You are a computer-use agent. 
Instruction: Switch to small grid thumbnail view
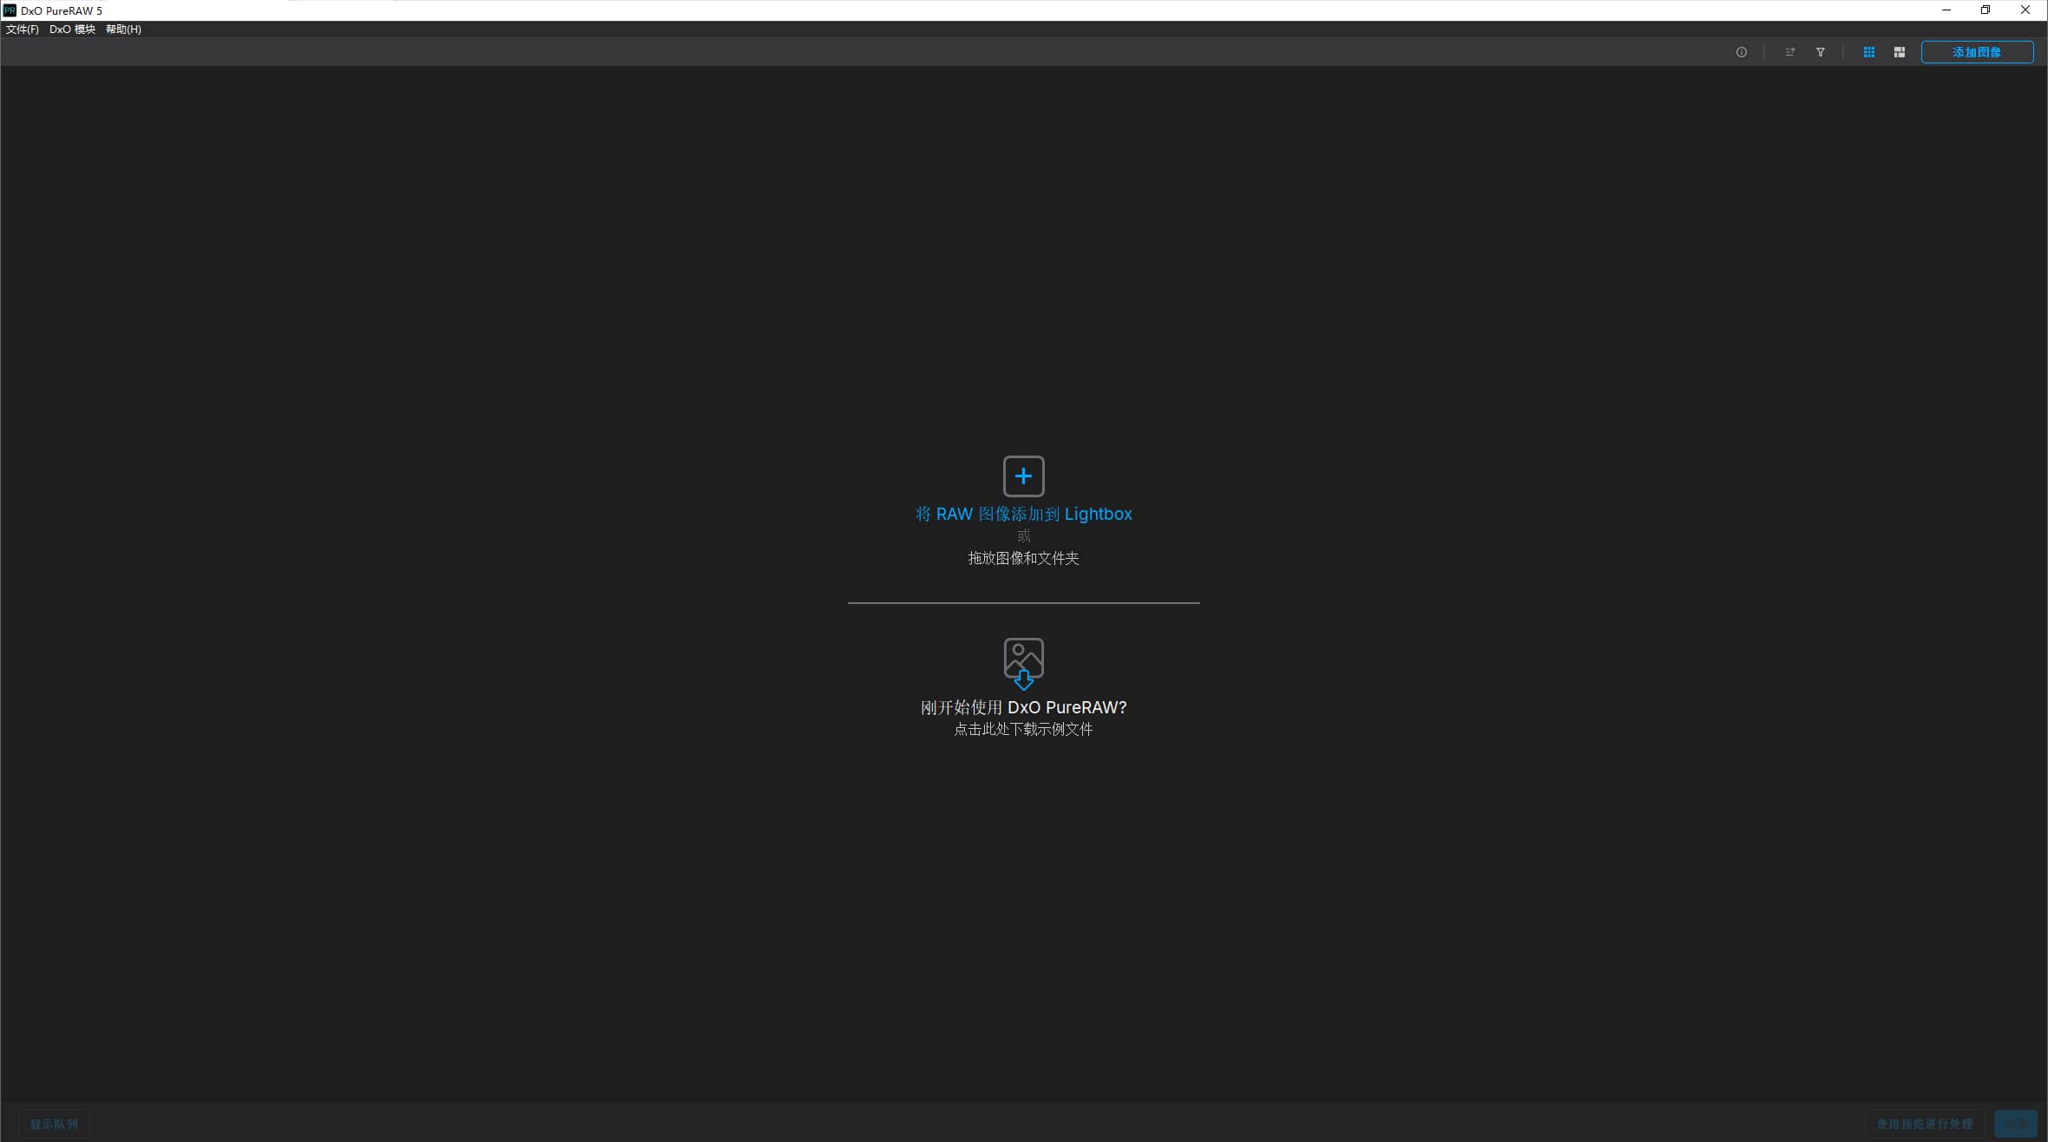click(x=1868, y=52)
